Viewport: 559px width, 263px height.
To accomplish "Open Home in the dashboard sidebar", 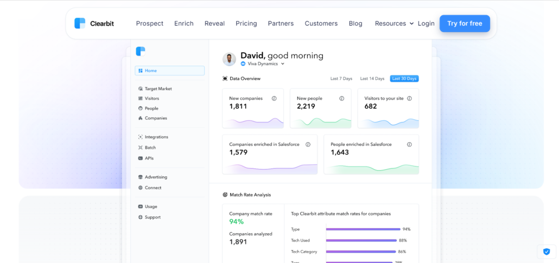I will 170,70.
